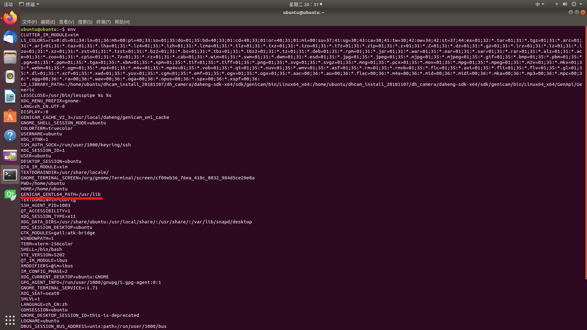This screenshot has height=330, width=587.
Task: Click the GNOME_TERMINAL_SCREEN line
Action: [138, 178]
